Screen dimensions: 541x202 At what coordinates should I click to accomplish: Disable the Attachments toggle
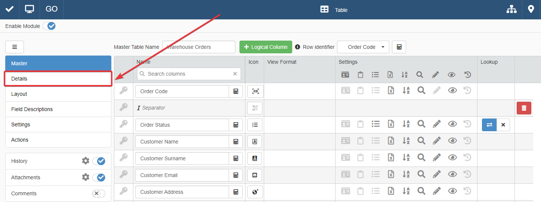coord(99,177)
